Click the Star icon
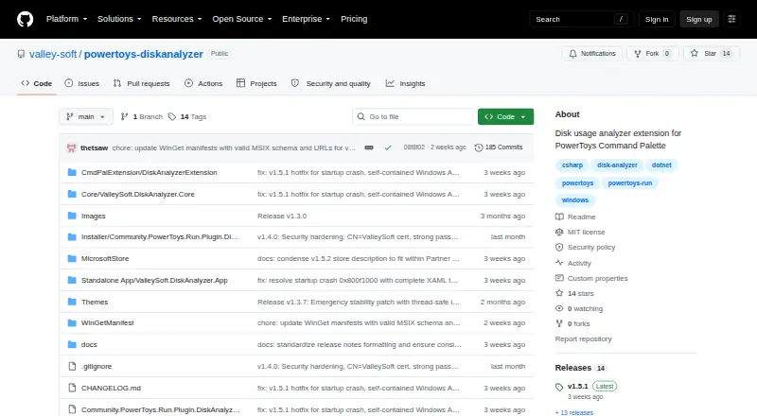 [x=695, y=54]
